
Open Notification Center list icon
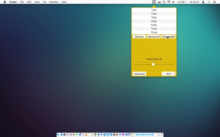215,2
